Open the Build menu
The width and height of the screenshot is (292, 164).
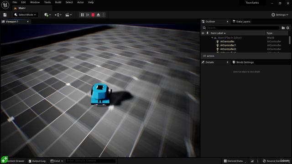point(58,2)
